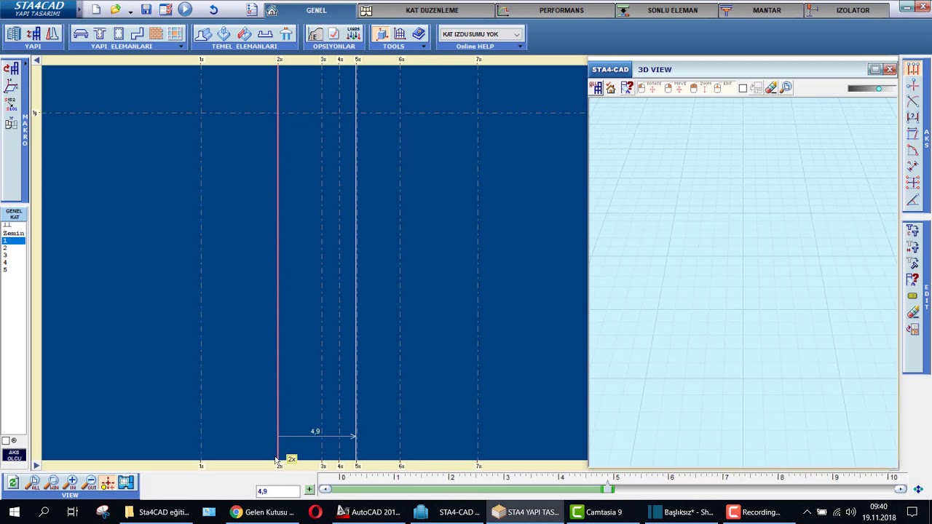Select the slab grid tool
Screen dimensions: 932x524
coord(175,34)
